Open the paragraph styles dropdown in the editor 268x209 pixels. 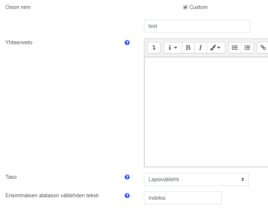pos(172,48)
